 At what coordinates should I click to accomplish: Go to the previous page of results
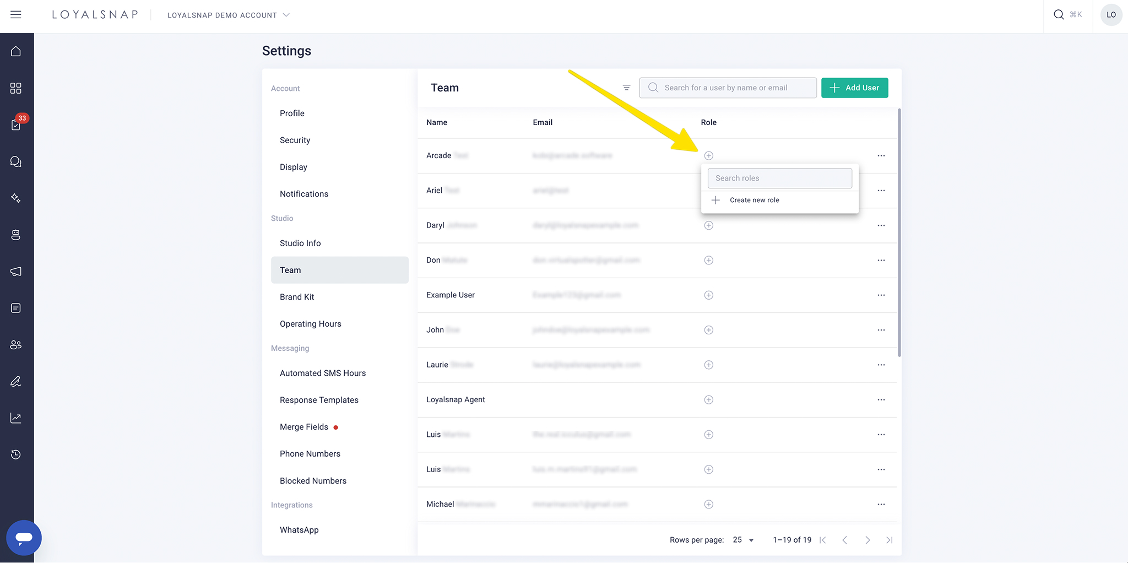pos(845,540)
